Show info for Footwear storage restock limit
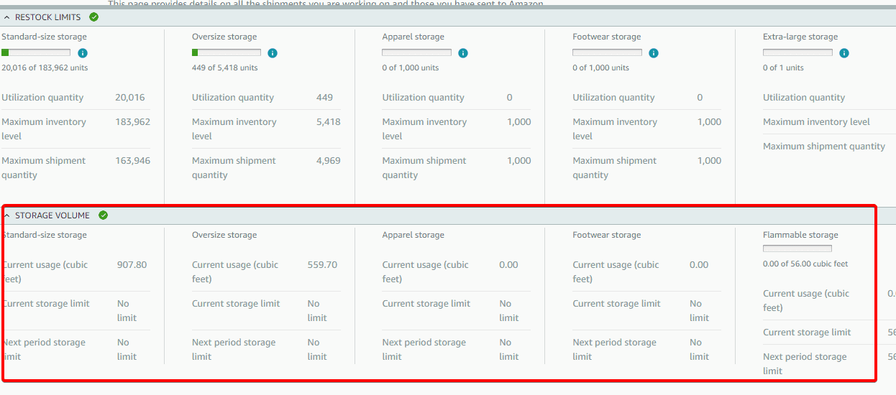896x395 pixels. pos(654,53)
